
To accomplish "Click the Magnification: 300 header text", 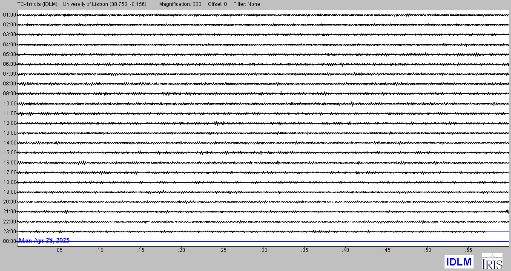I will click(180, 4).
